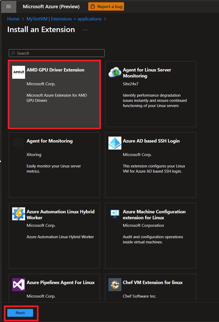Click the Xitoring Agent for Monitoring icon
This screenshot has height=322, width=219.
coord(19,143)
